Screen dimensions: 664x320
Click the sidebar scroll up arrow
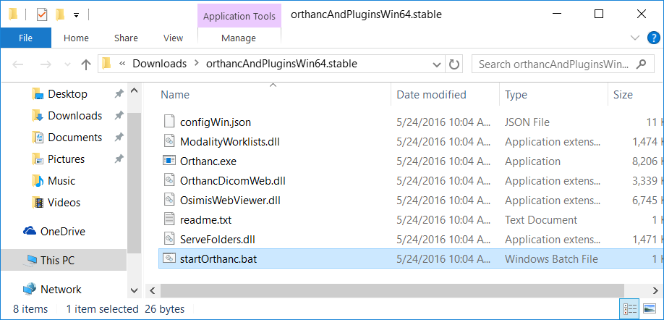tap(135, 90)
